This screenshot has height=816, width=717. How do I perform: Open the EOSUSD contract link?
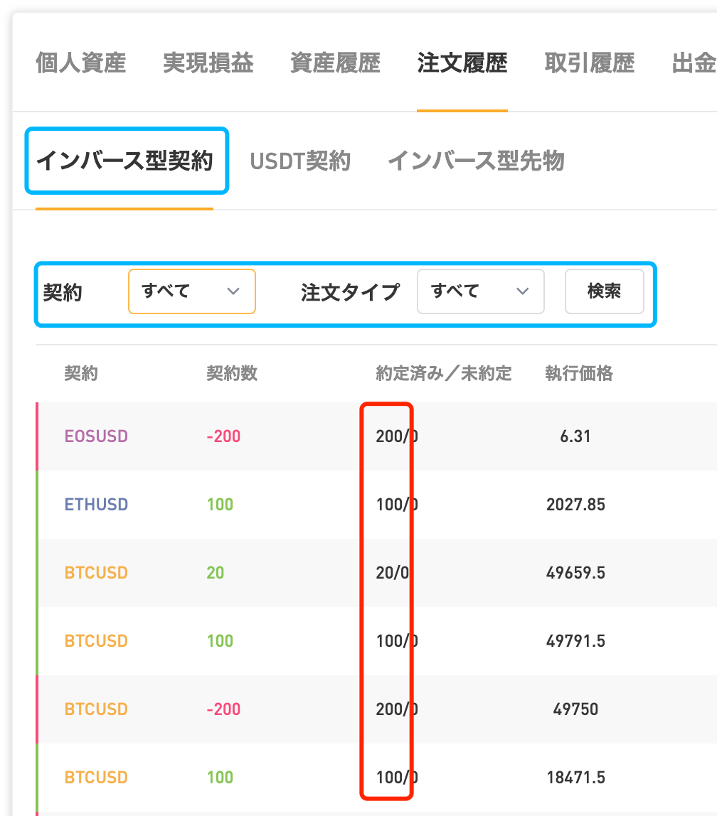(96, 436)
